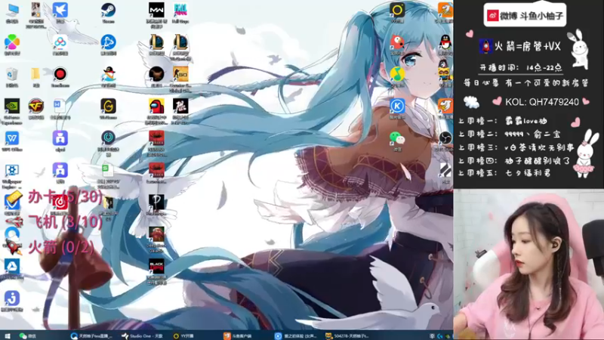Switch to the Kugou blue K taskbar button
Image resolution: width=604 pixels, height=340 pixels.
click(x=296, y=336)
